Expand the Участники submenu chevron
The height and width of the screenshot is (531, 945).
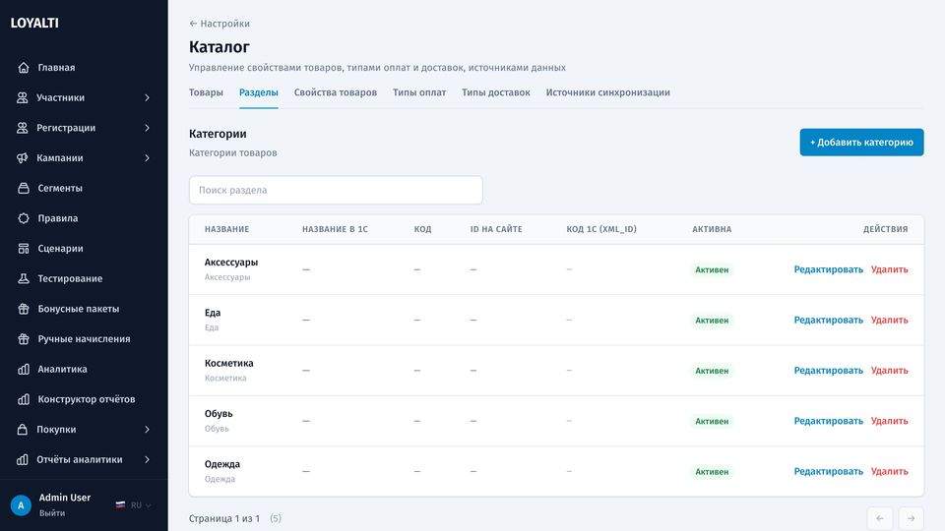coord(147,97)
